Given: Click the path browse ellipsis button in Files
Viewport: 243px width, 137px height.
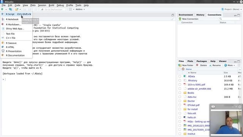Looking at the screenshot, I should [240, 69].
